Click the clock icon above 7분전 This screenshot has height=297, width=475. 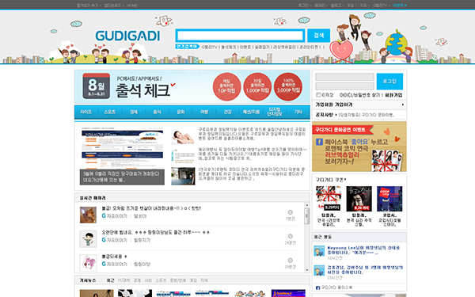290,212
